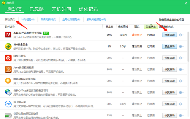The image size is (190, 119).
Task: Click the vertical scrollbar thumb
Action: coord(189,47)
